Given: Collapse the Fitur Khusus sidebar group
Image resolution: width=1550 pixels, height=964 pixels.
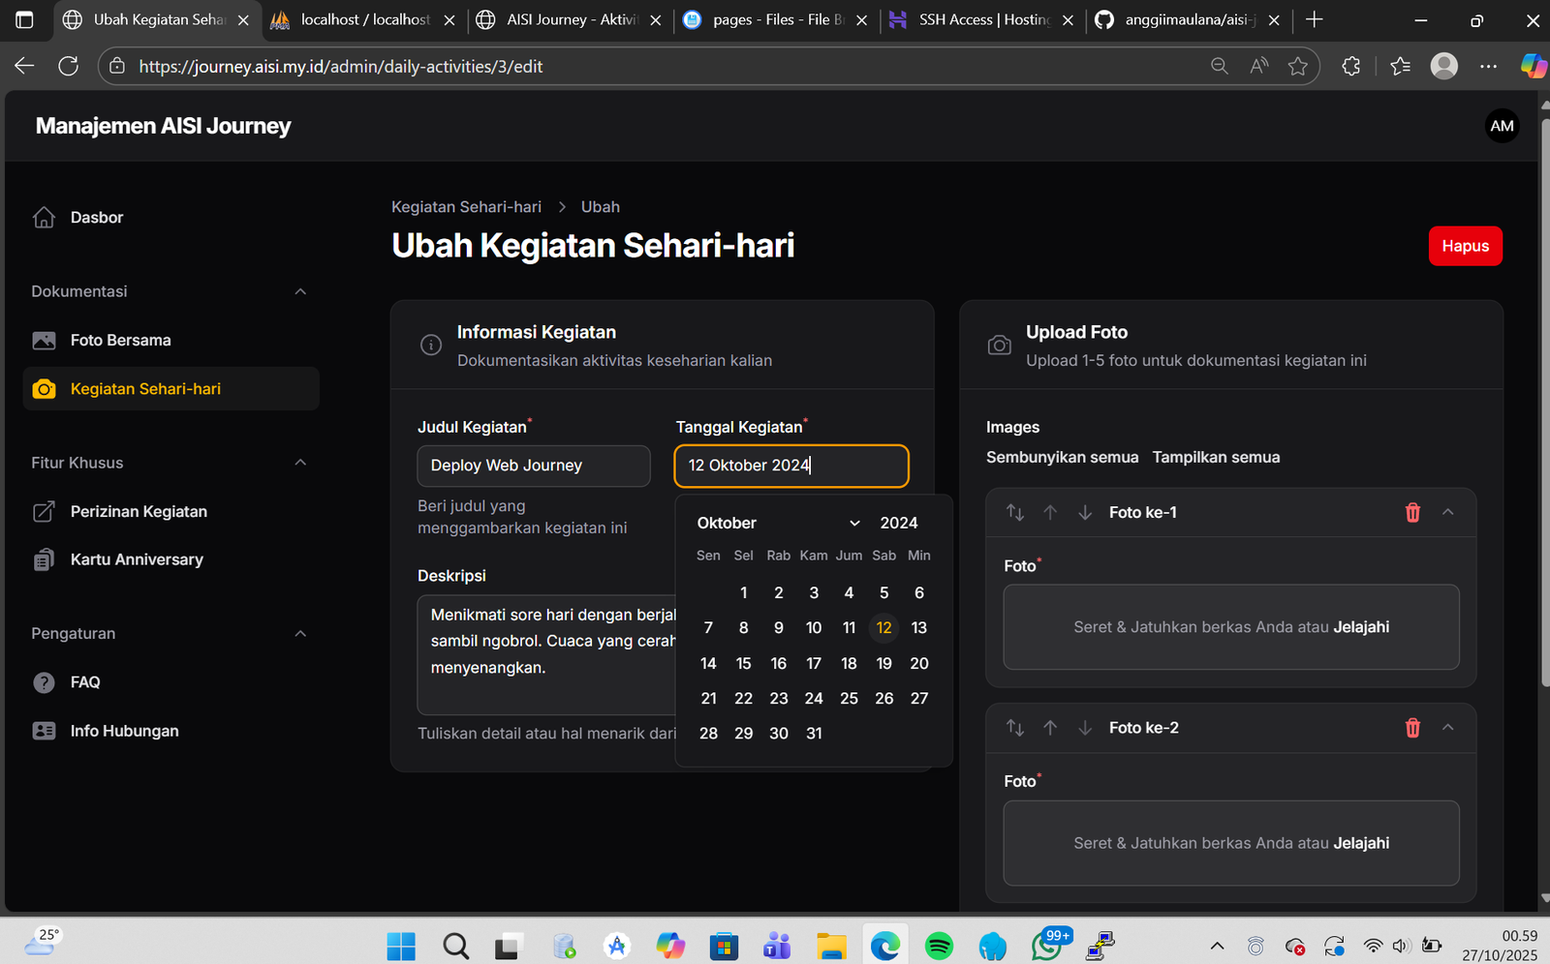Looking at the screenshot, I should [x=300, y=463].
